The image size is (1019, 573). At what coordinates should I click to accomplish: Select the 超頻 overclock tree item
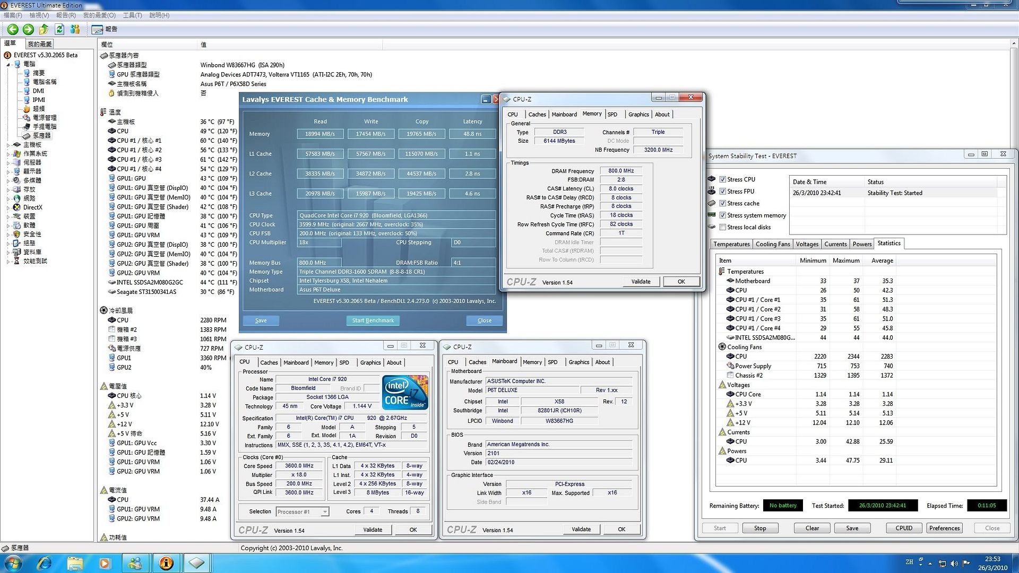click(x=39, y=109)
